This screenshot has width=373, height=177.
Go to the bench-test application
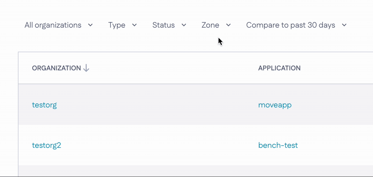click(278, 145)
